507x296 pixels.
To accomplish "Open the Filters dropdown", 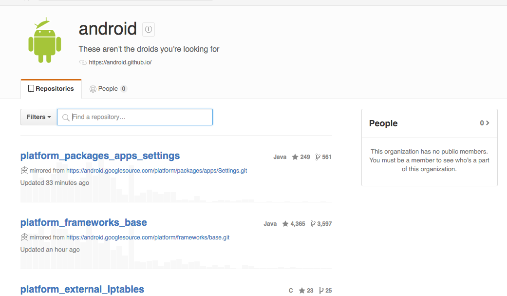I will (x=38, y=117).
